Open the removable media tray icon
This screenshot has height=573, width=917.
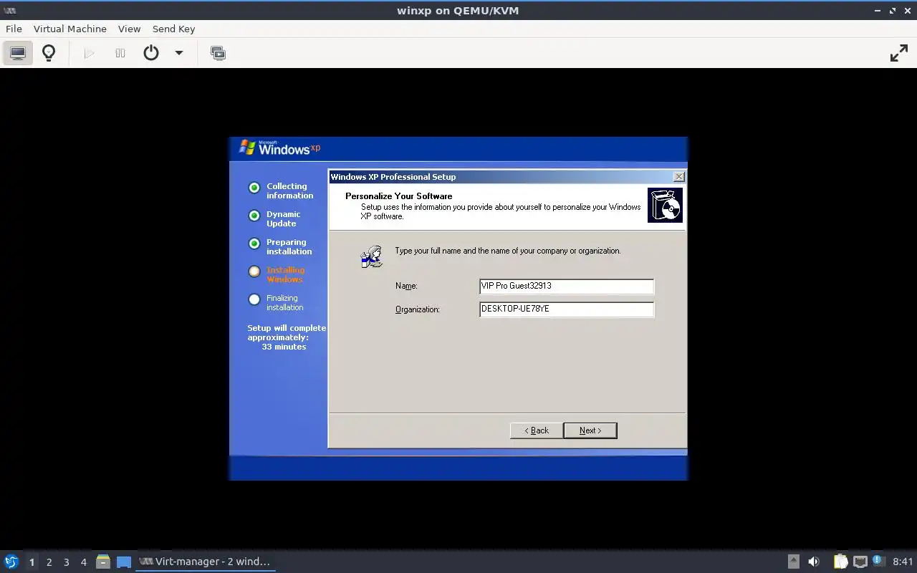[x=793, y=562]
